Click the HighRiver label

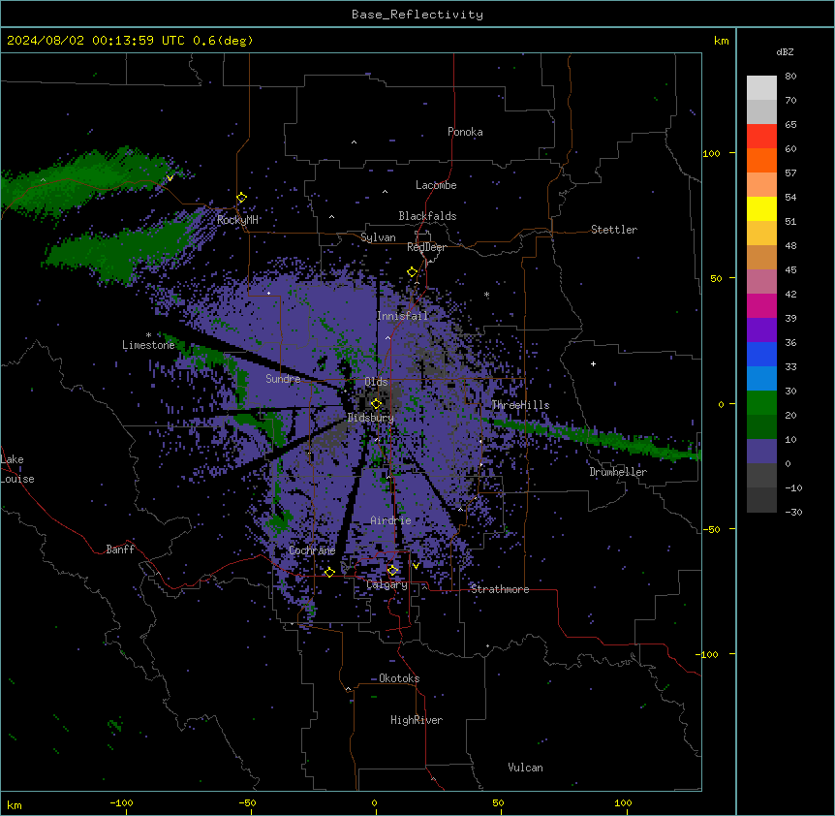pos(417,720)
